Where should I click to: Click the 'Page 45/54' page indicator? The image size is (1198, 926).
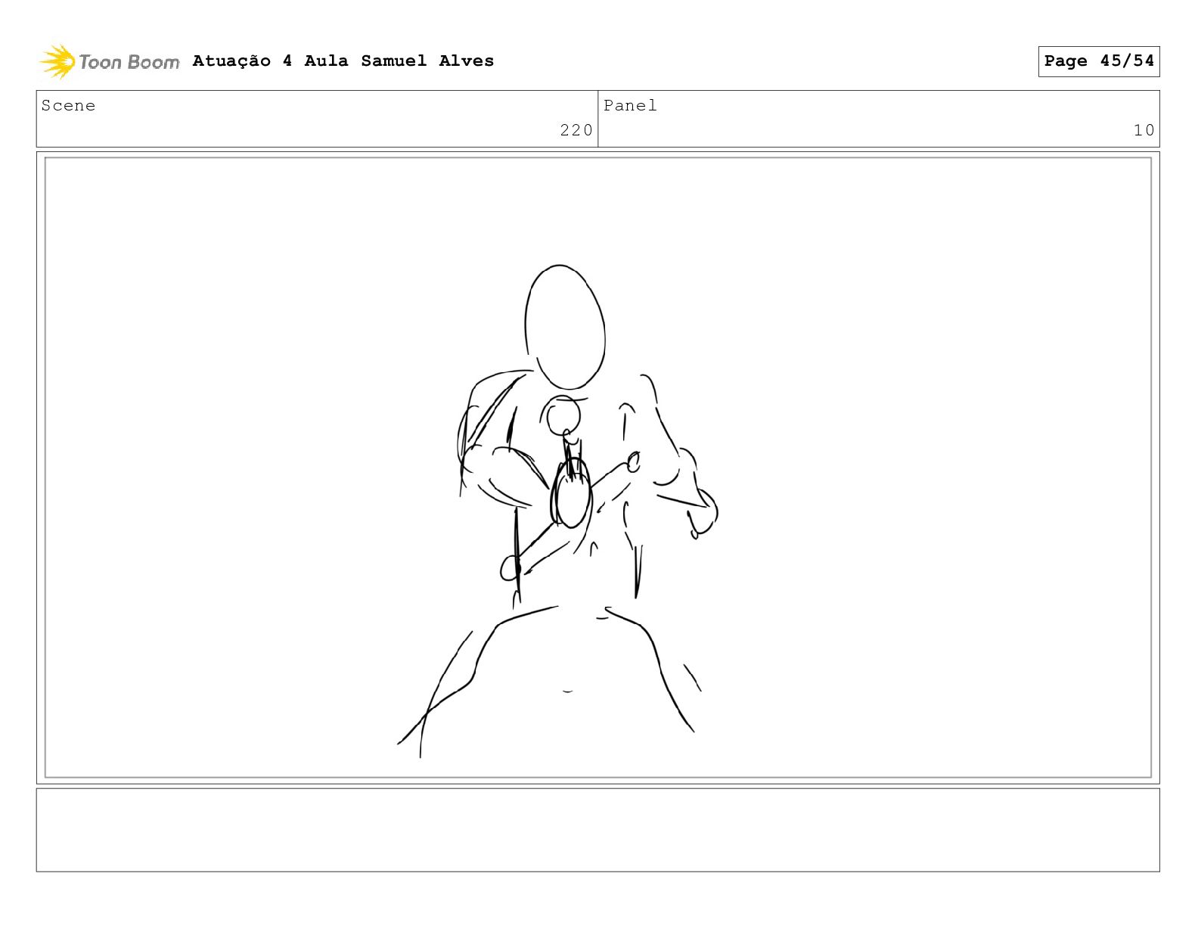point(1099,61)
